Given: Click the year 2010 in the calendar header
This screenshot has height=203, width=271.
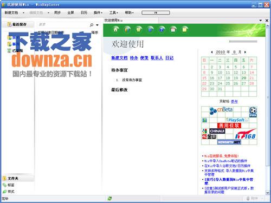Looking at the screenshot, I should click(x=221, y=52).
